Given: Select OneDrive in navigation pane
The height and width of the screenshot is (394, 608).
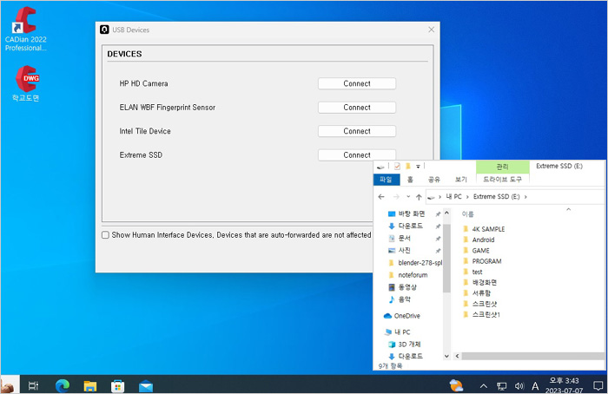Looking at the screenshot, I should [401, 316].
